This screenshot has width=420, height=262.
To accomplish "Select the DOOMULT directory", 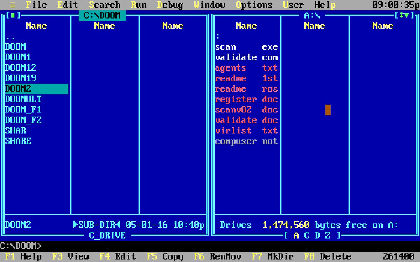I will (36, 99).
